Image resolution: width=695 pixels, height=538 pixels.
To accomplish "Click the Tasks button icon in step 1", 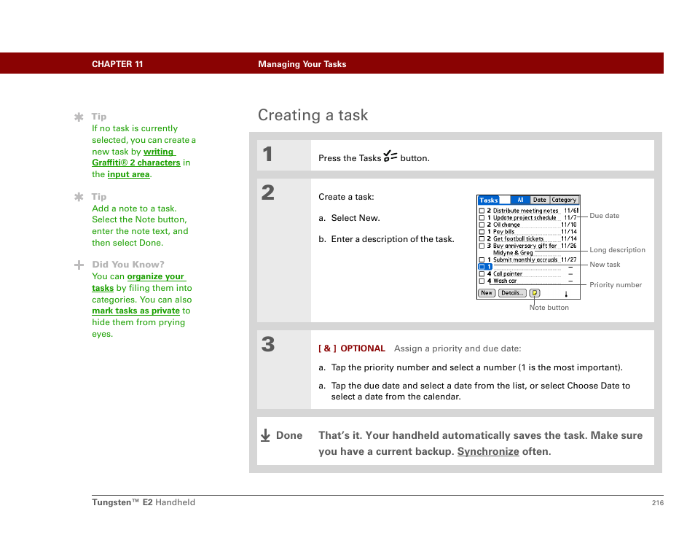I will click(x=390, y=156).
